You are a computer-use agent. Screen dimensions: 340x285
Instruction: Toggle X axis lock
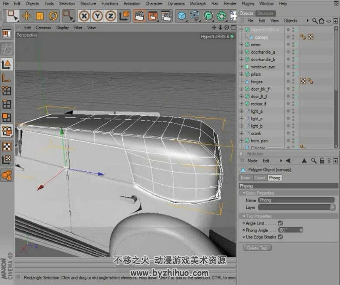(84, 16)
